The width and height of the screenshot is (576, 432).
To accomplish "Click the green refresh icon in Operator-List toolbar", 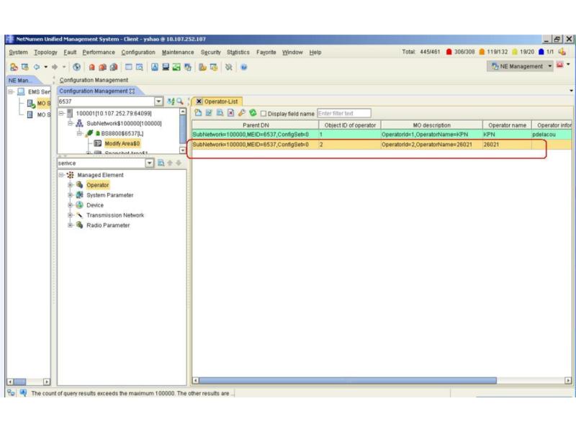I will click(253, 113).
